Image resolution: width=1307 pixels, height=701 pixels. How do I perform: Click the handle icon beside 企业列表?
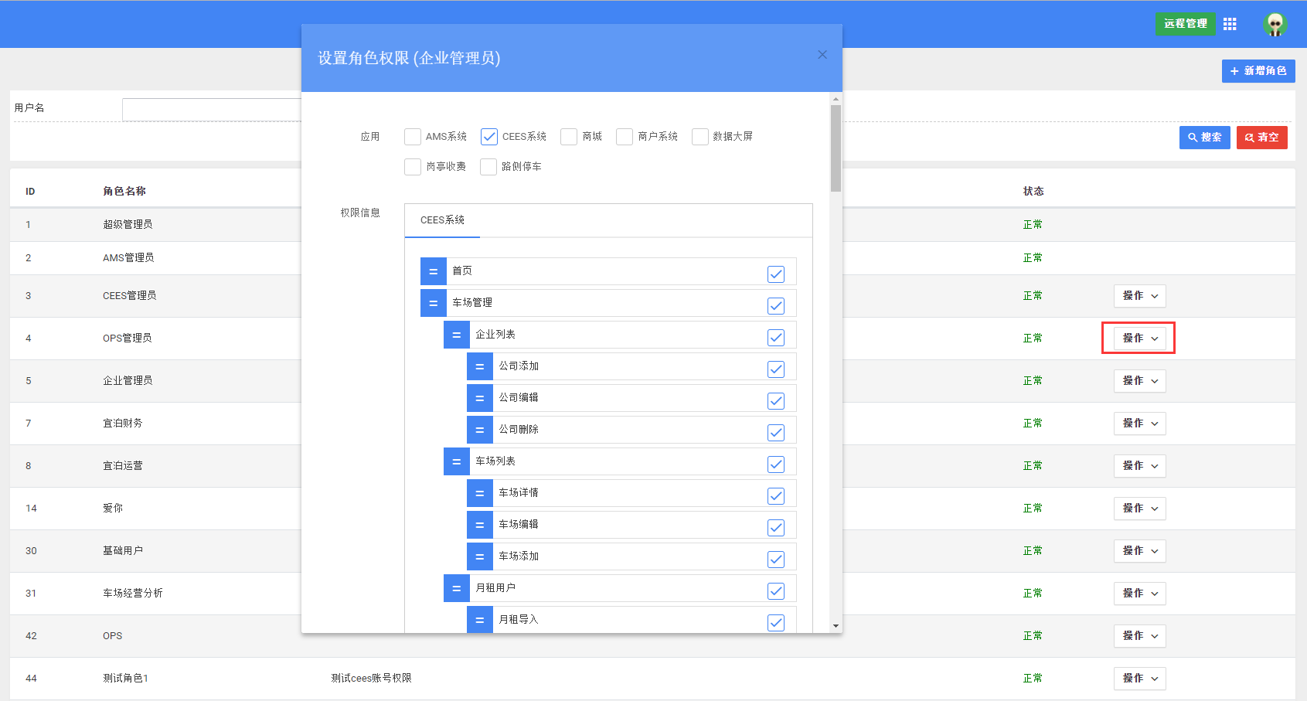point(457,335)
